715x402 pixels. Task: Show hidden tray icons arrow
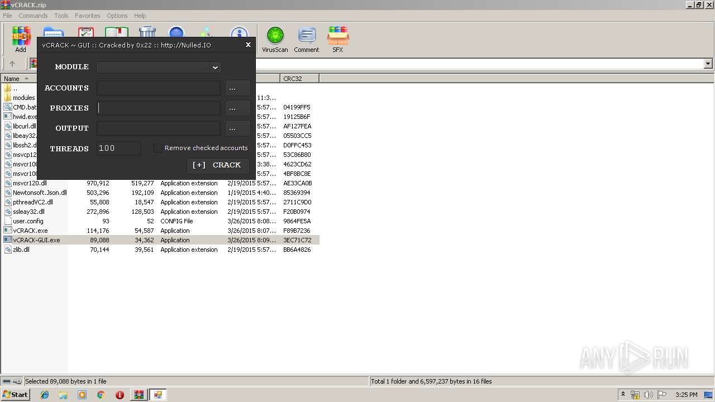click(623, 395)
